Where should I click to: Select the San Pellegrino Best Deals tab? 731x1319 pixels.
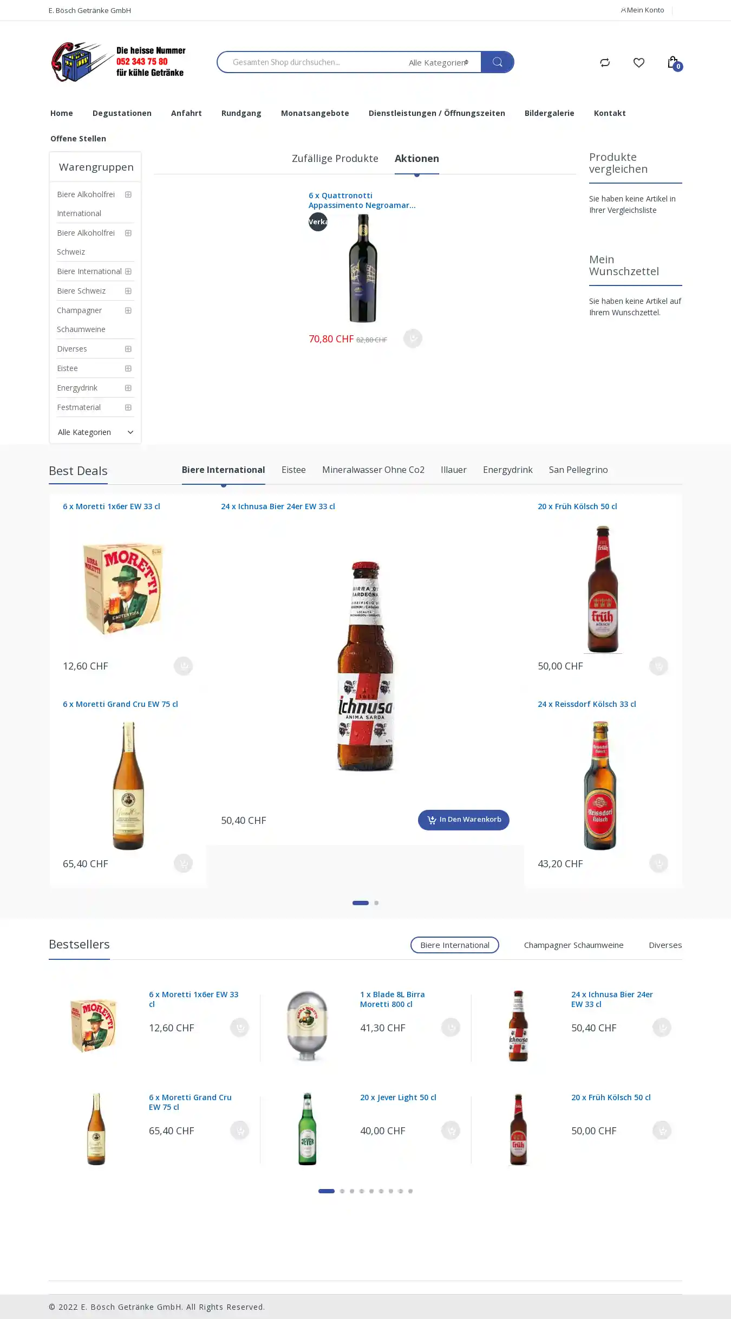coord(578,470)
